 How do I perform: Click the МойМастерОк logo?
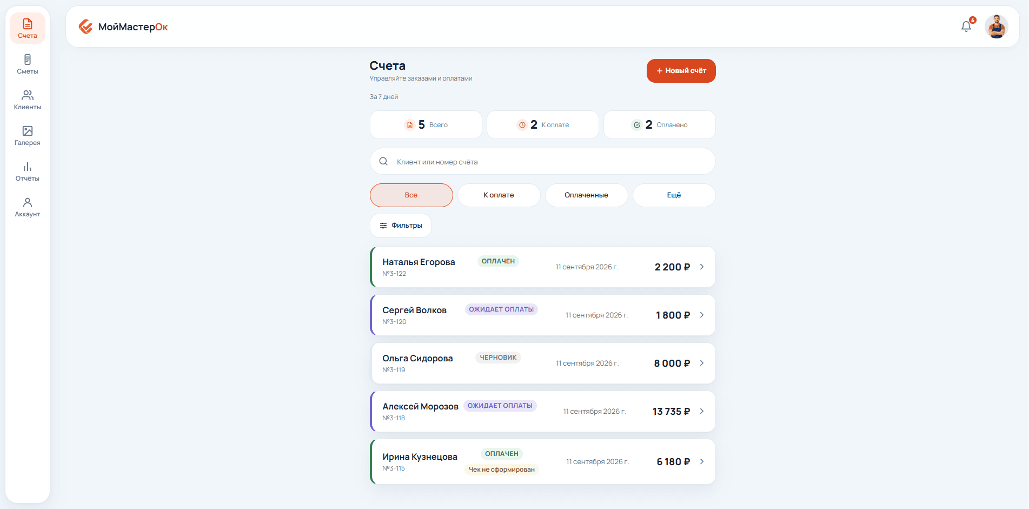click(x=123, y=27)
